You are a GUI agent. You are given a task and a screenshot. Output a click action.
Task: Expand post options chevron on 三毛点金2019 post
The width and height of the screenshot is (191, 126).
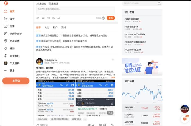[x=113, y=60]
